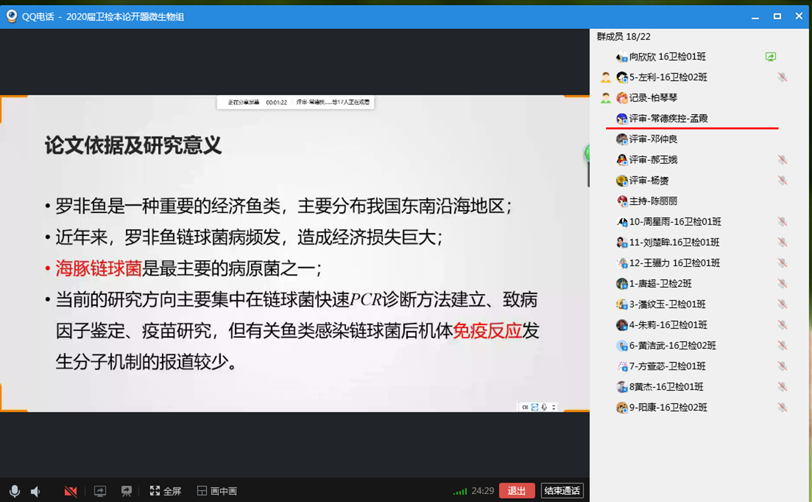812x502 pixels.
Task: Click the muted mic icon beside 评审-郝玉娥
Action: pyautogui.click(x=782, y=160)
